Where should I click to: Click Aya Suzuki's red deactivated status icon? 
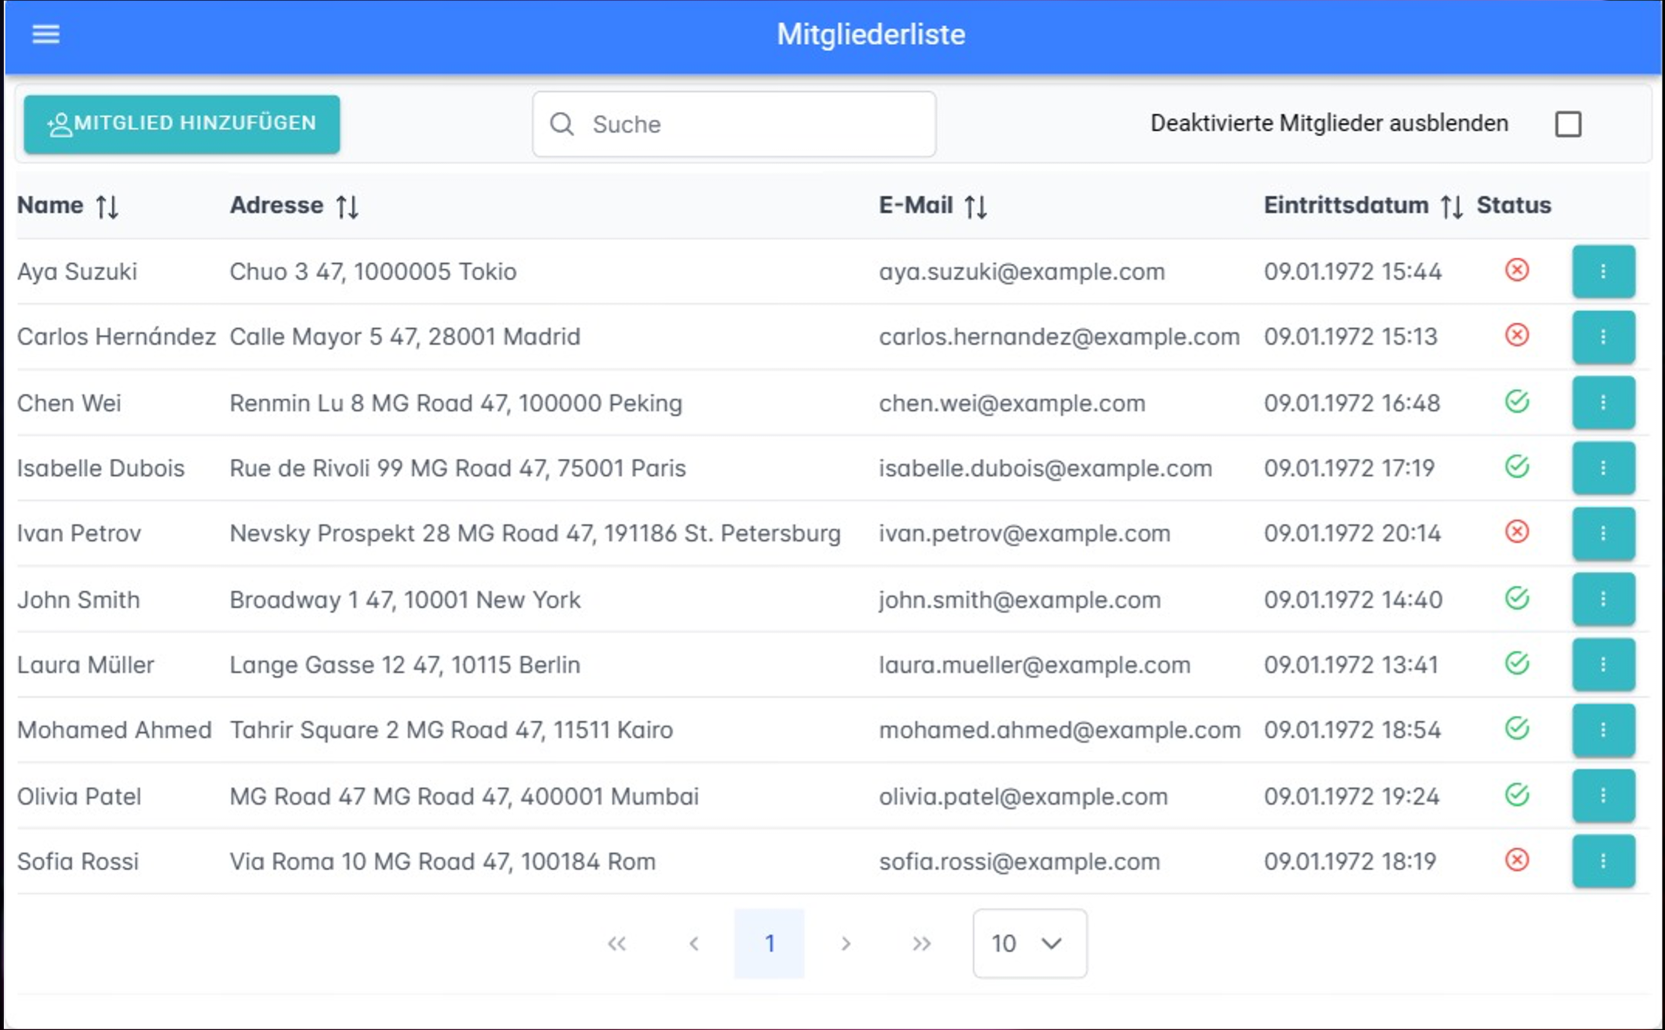(x=1516, y=271)
